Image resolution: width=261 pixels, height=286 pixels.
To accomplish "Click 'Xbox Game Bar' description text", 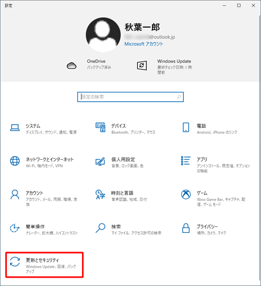I will click(210, 199).
